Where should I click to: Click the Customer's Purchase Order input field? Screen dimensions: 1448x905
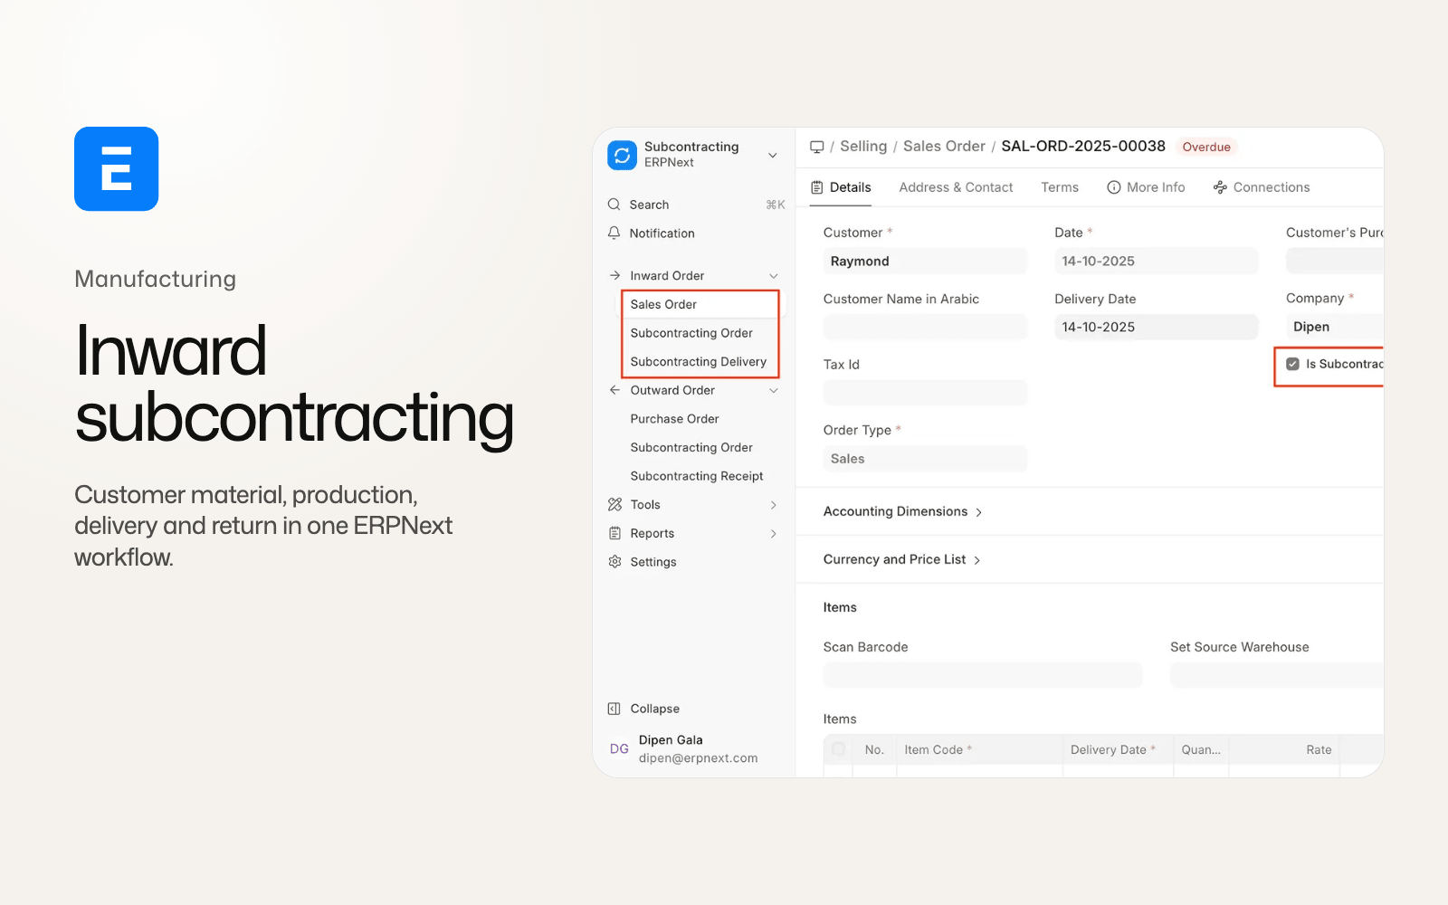click(x=1334, y=262)
